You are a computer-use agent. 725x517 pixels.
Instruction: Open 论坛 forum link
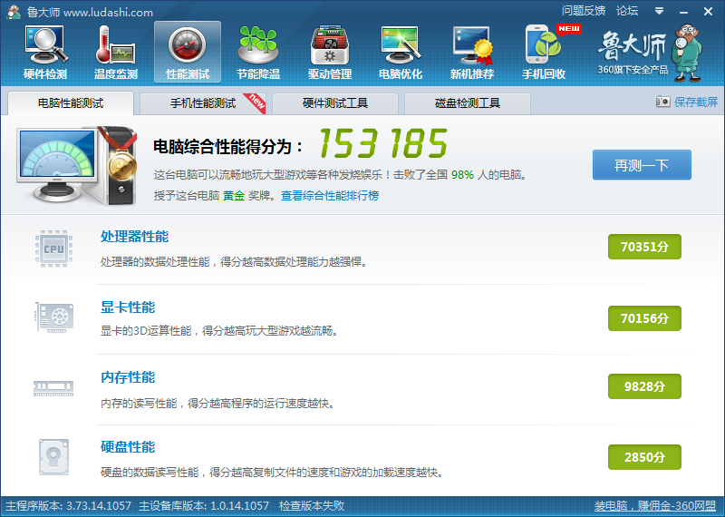(x=627, y=11)
